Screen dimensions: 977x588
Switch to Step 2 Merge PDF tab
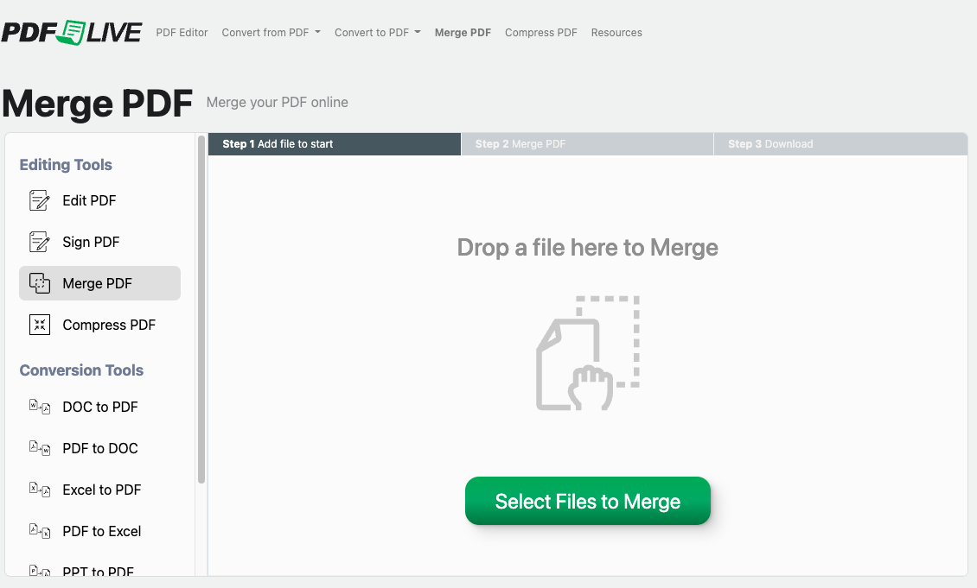coord(588,143)
